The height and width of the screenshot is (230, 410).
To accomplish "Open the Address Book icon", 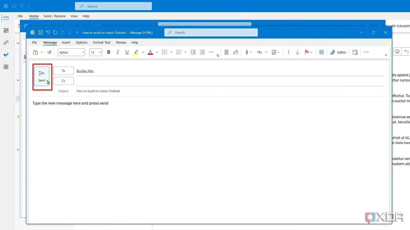I will point(226,52).
